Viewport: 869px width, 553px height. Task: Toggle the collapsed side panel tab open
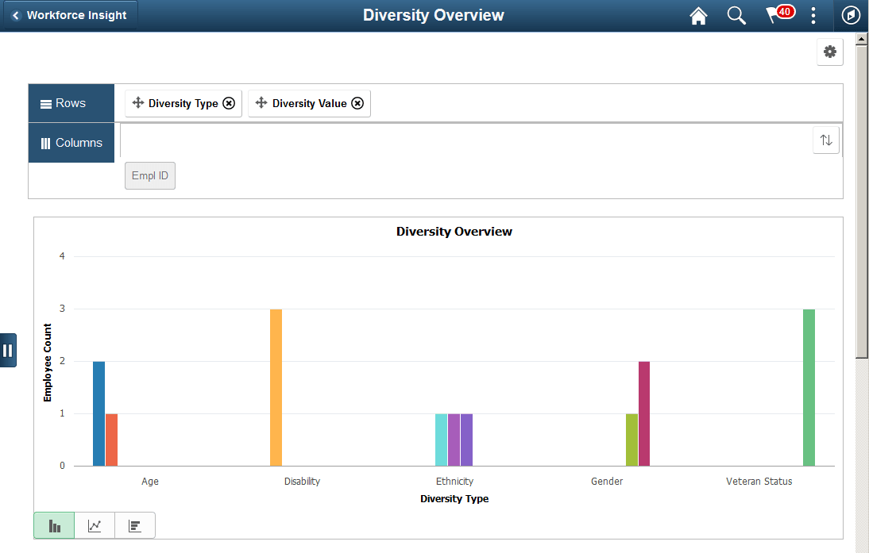9,350
